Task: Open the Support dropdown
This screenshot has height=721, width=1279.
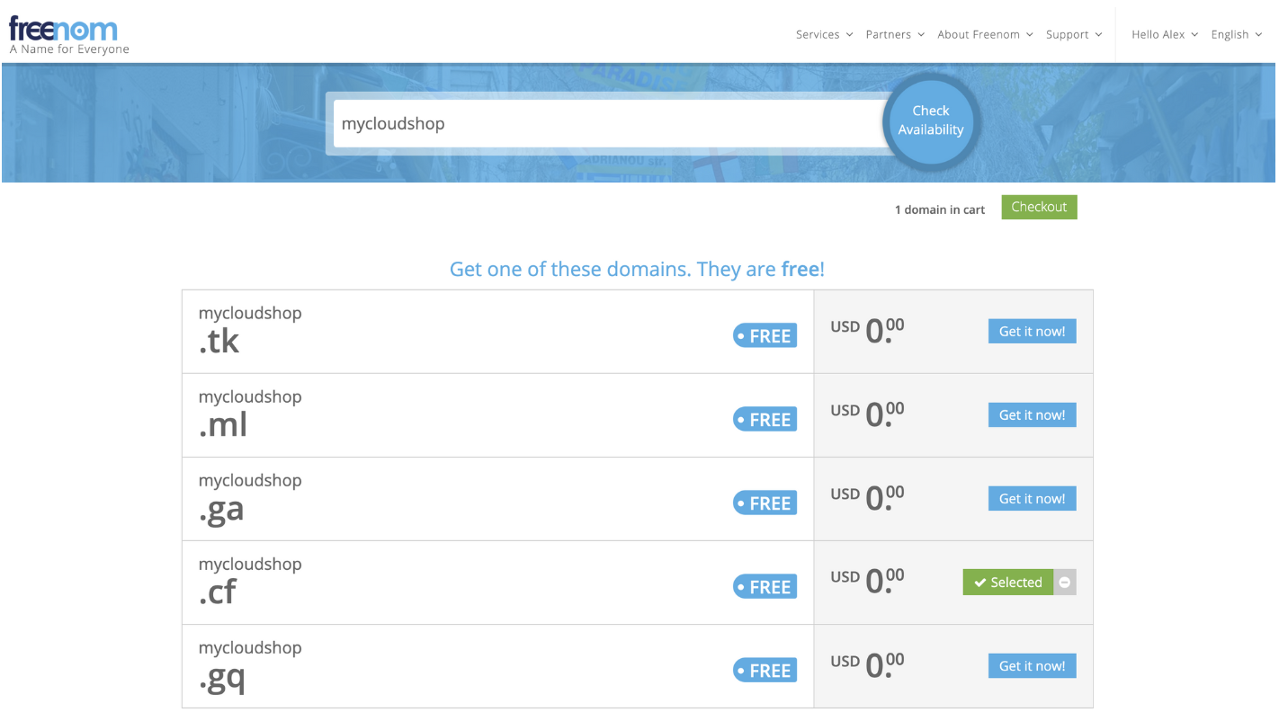Action: tap(1074, 34)
